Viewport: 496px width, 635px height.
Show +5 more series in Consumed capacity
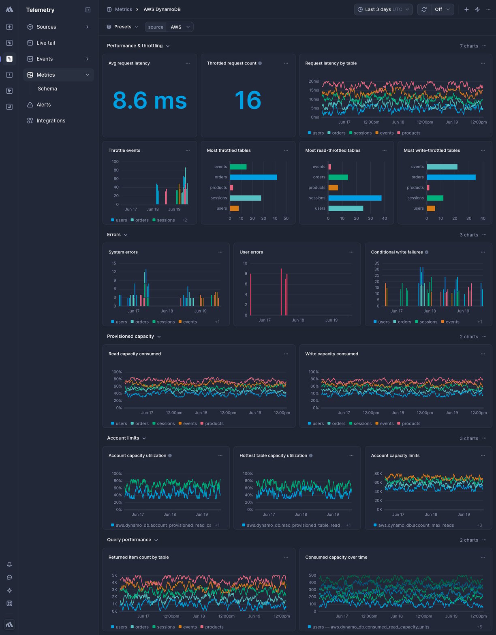pyautogui.click(x=479, y=627)
